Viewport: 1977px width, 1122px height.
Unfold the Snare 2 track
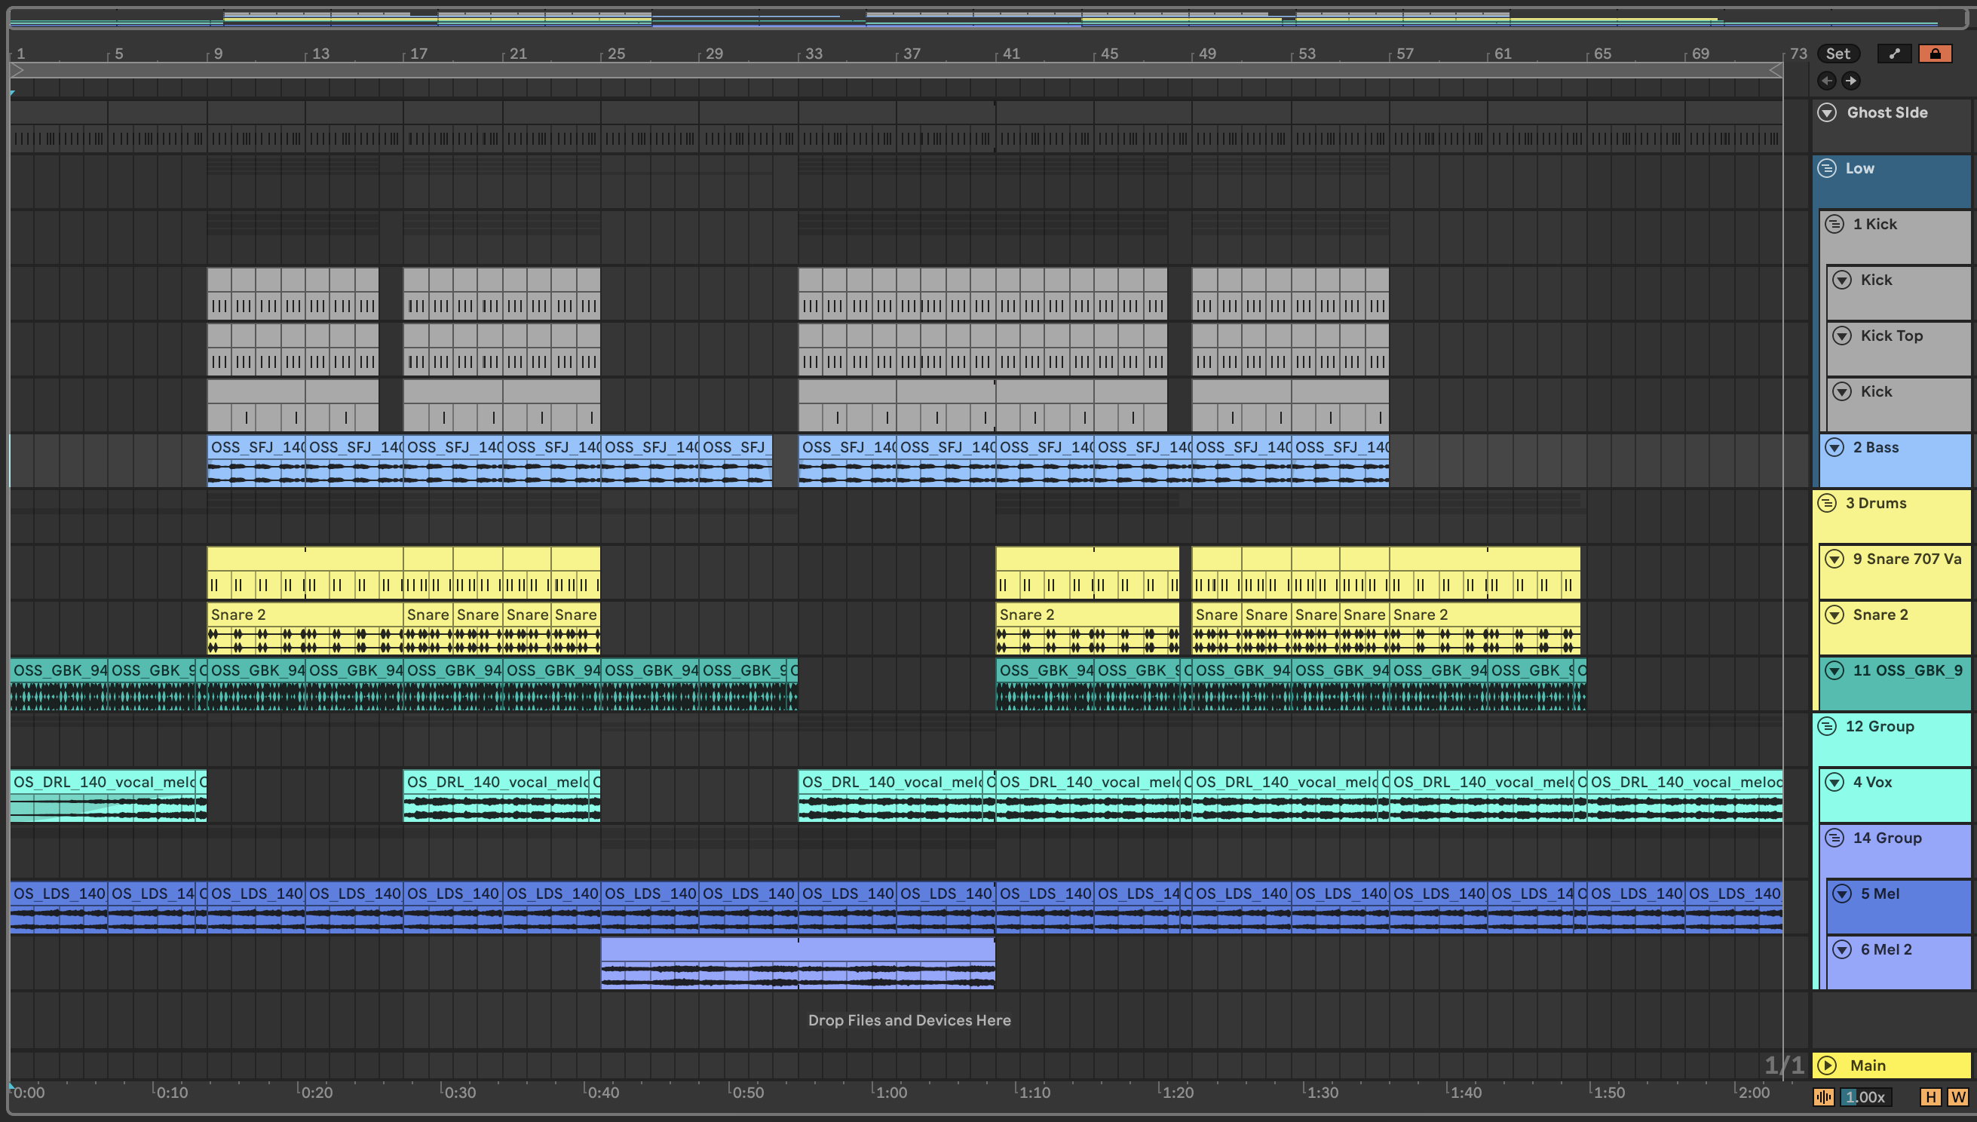1834,615
